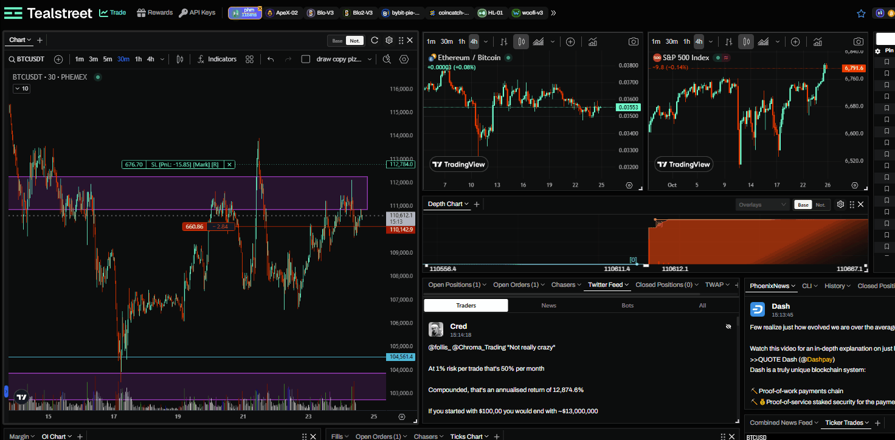
Task: Switch main Chart panel to Base mode
Action: (x=337, y=41)
